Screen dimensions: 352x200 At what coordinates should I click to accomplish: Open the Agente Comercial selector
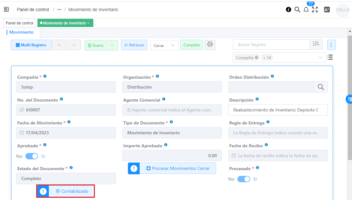(172, 110)
